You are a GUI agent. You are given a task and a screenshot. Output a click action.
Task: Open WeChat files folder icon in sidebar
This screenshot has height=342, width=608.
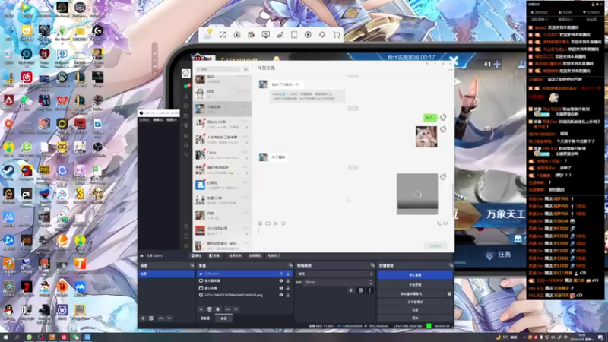186,116
